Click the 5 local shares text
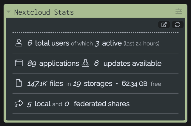Viewport: 191px width, 126px height. (x=39, y=104)
